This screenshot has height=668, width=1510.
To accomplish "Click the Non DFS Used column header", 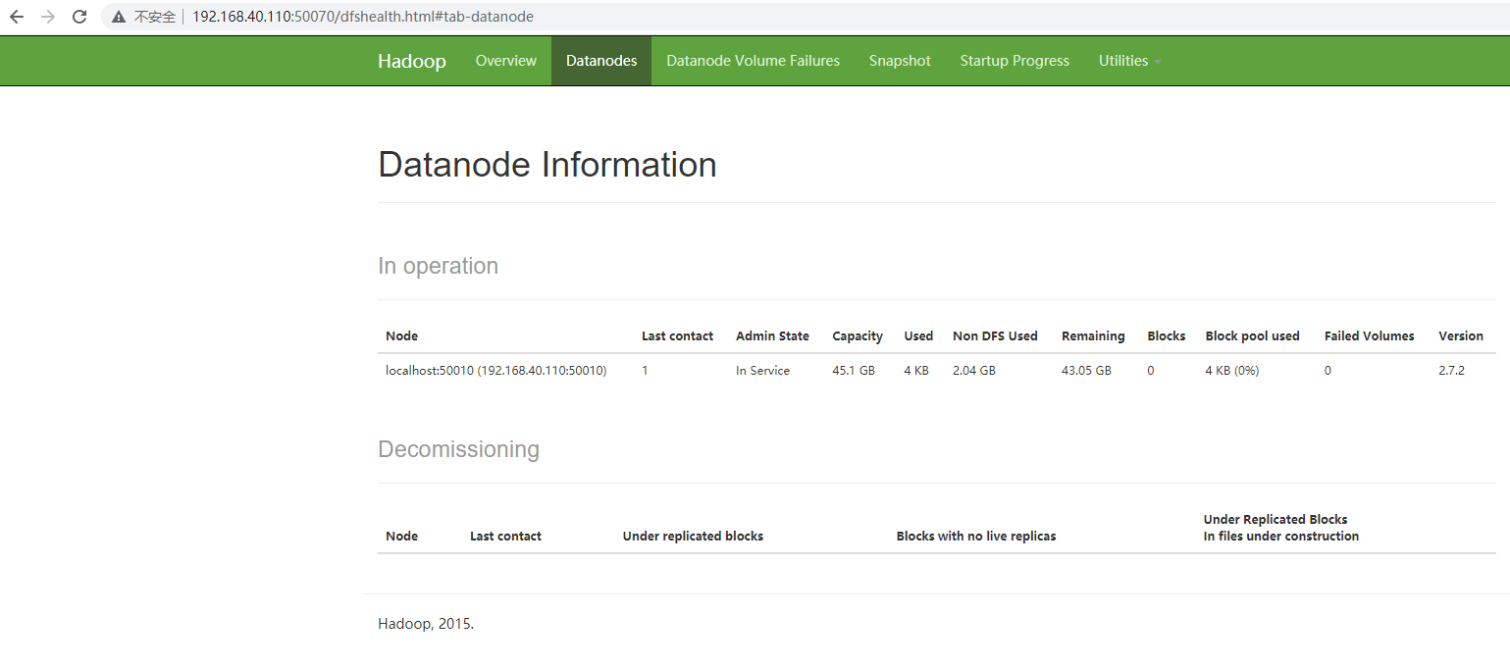I will coord(995,335).
